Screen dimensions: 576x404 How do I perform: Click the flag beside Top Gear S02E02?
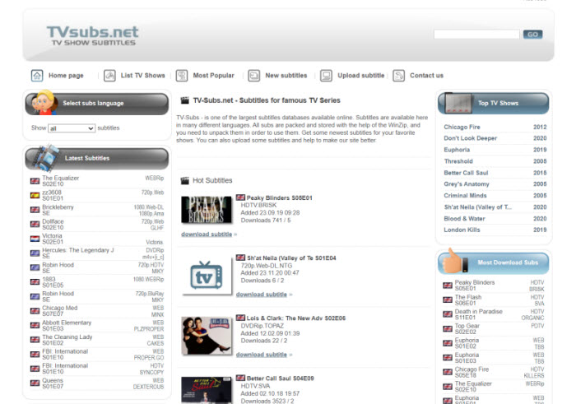click(448, 328)
